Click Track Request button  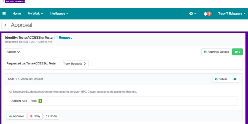pos(74,64)
